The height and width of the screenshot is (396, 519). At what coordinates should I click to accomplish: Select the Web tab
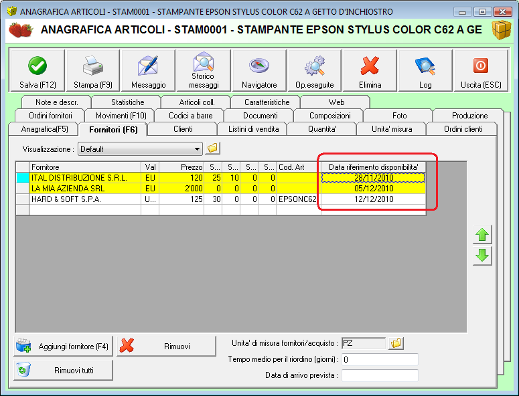click(x=336, y=102)
